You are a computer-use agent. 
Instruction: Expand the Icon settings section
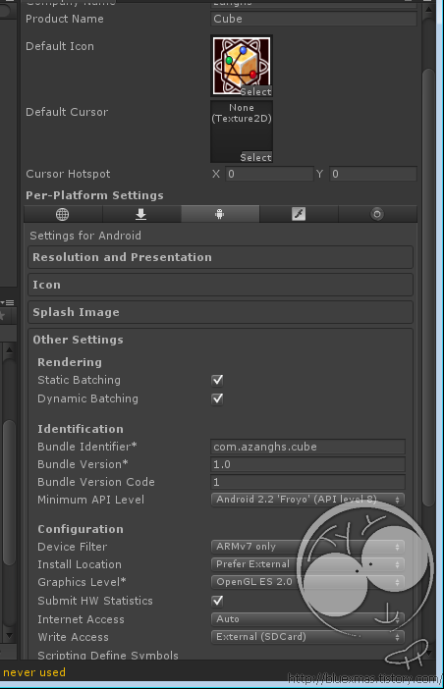[x=220, y=285]
